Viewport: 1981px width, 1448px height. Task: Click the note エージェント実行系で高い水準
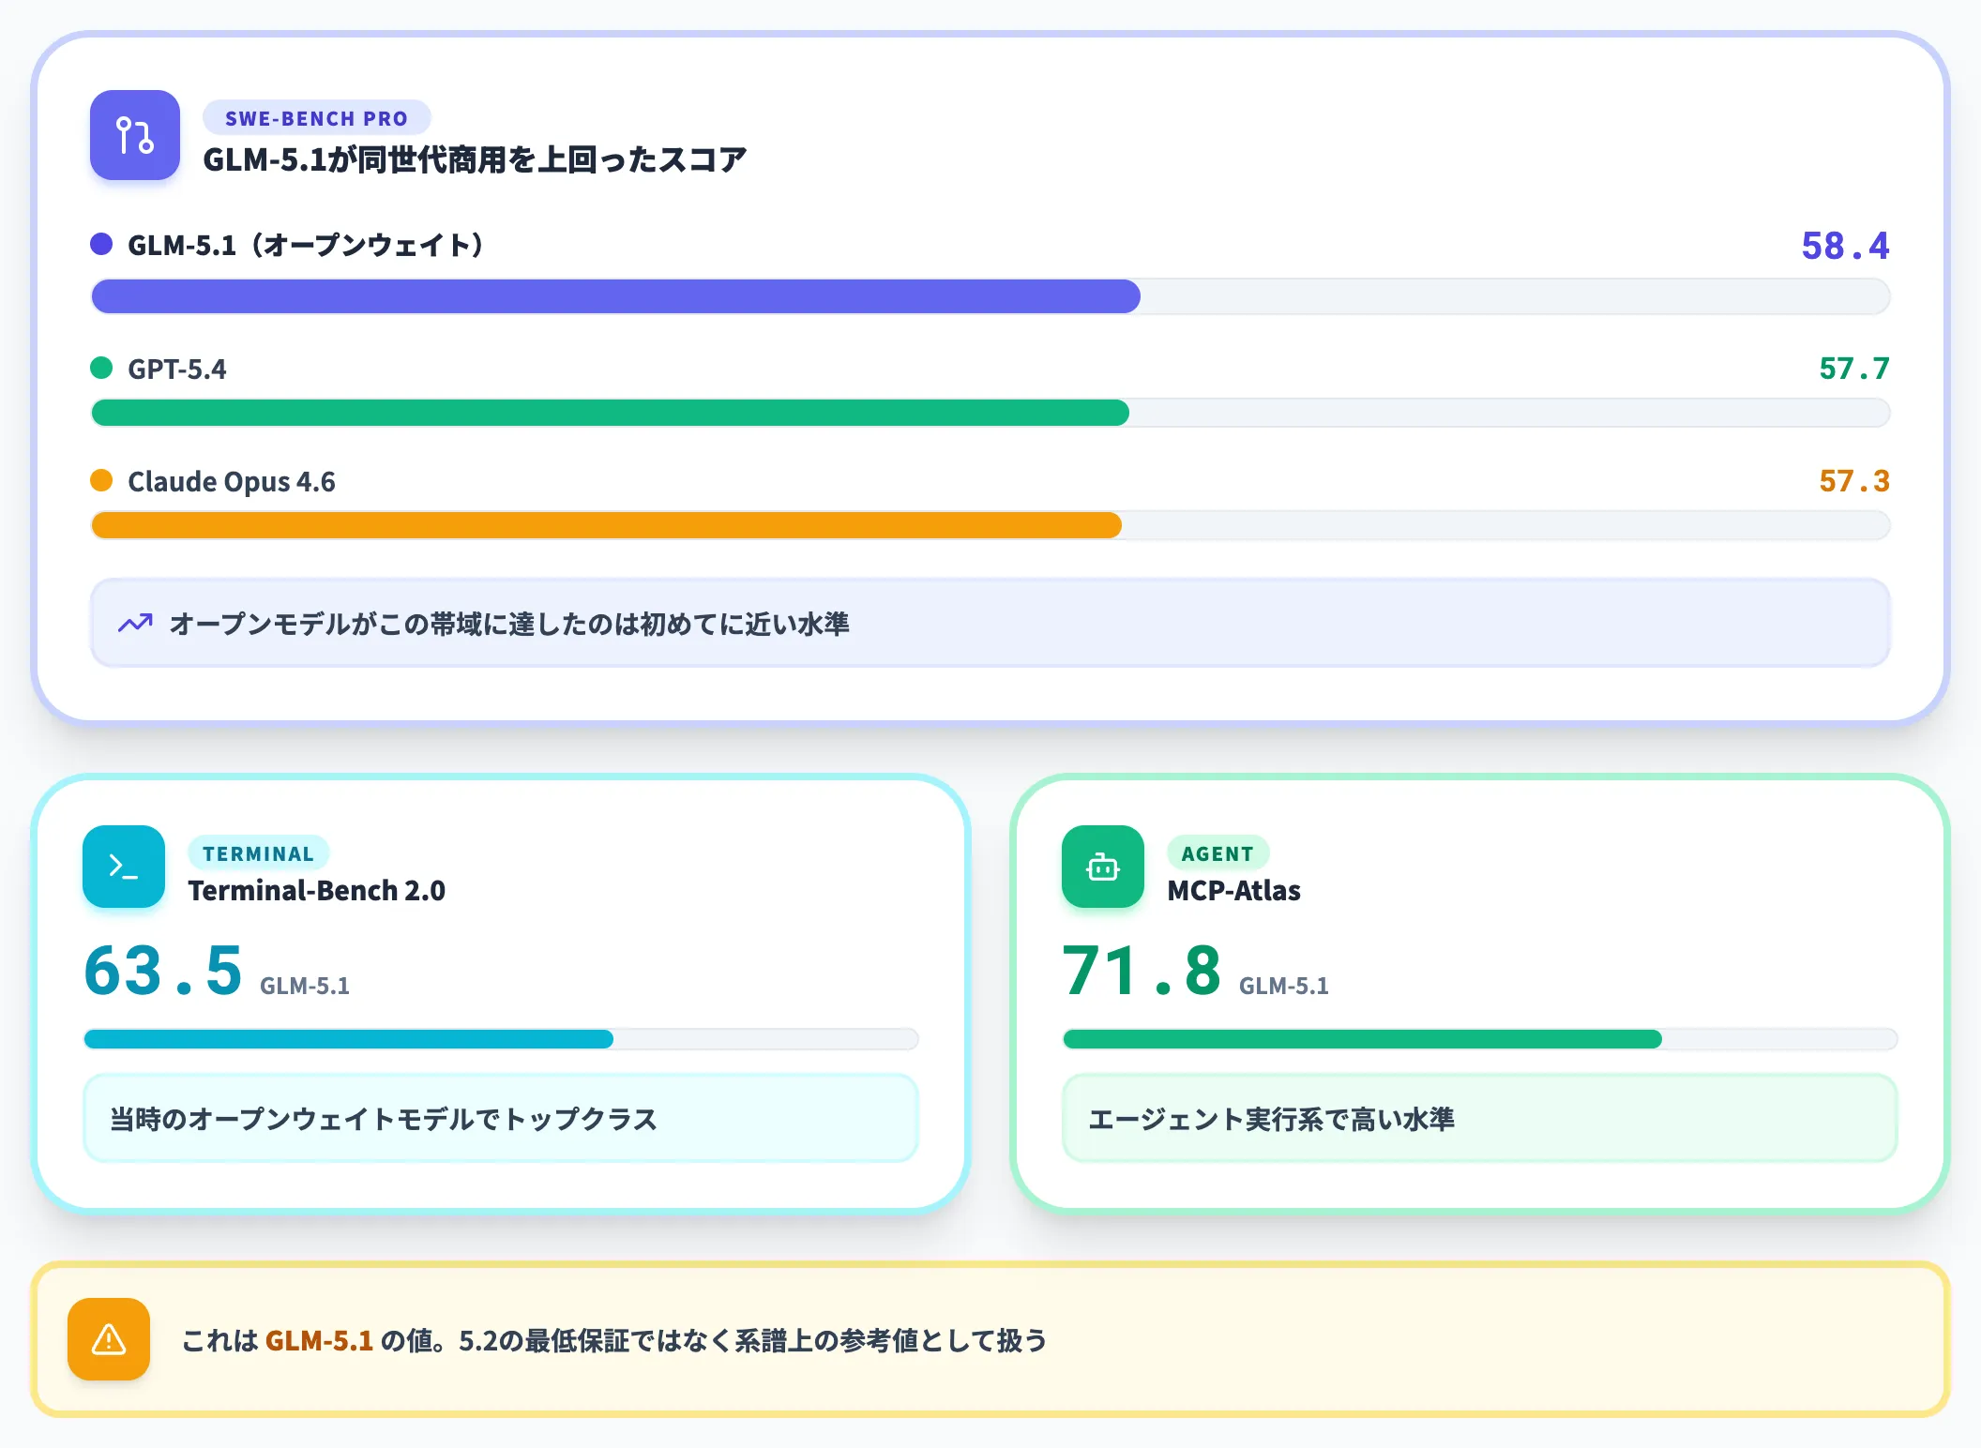coord(1480,1118)
